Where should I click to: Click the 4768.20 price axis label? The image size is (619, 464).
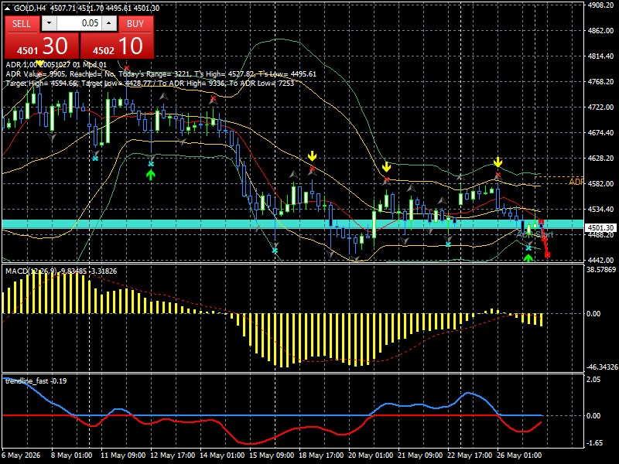(x=600, y=82)
